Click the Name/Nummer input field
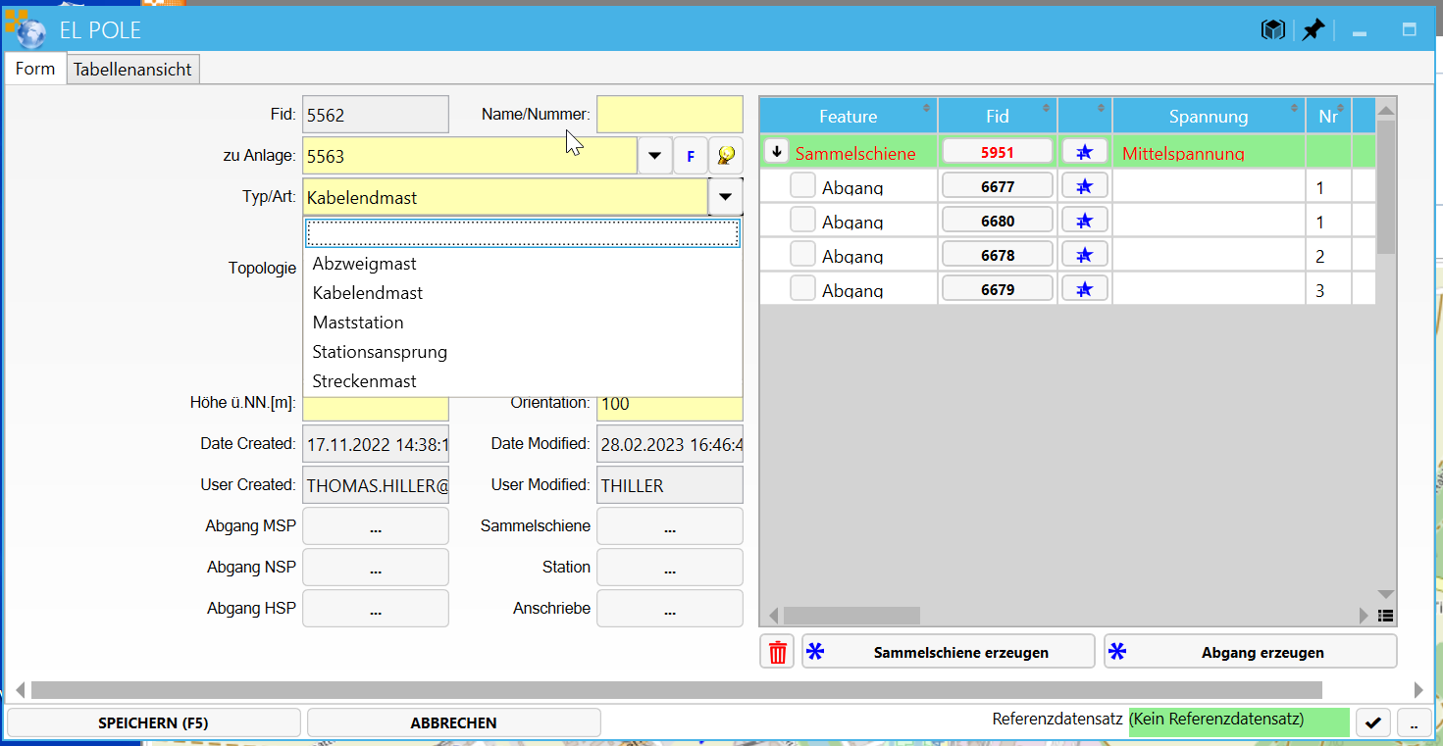Screen dimensions: 1443x746 point(670,115)
